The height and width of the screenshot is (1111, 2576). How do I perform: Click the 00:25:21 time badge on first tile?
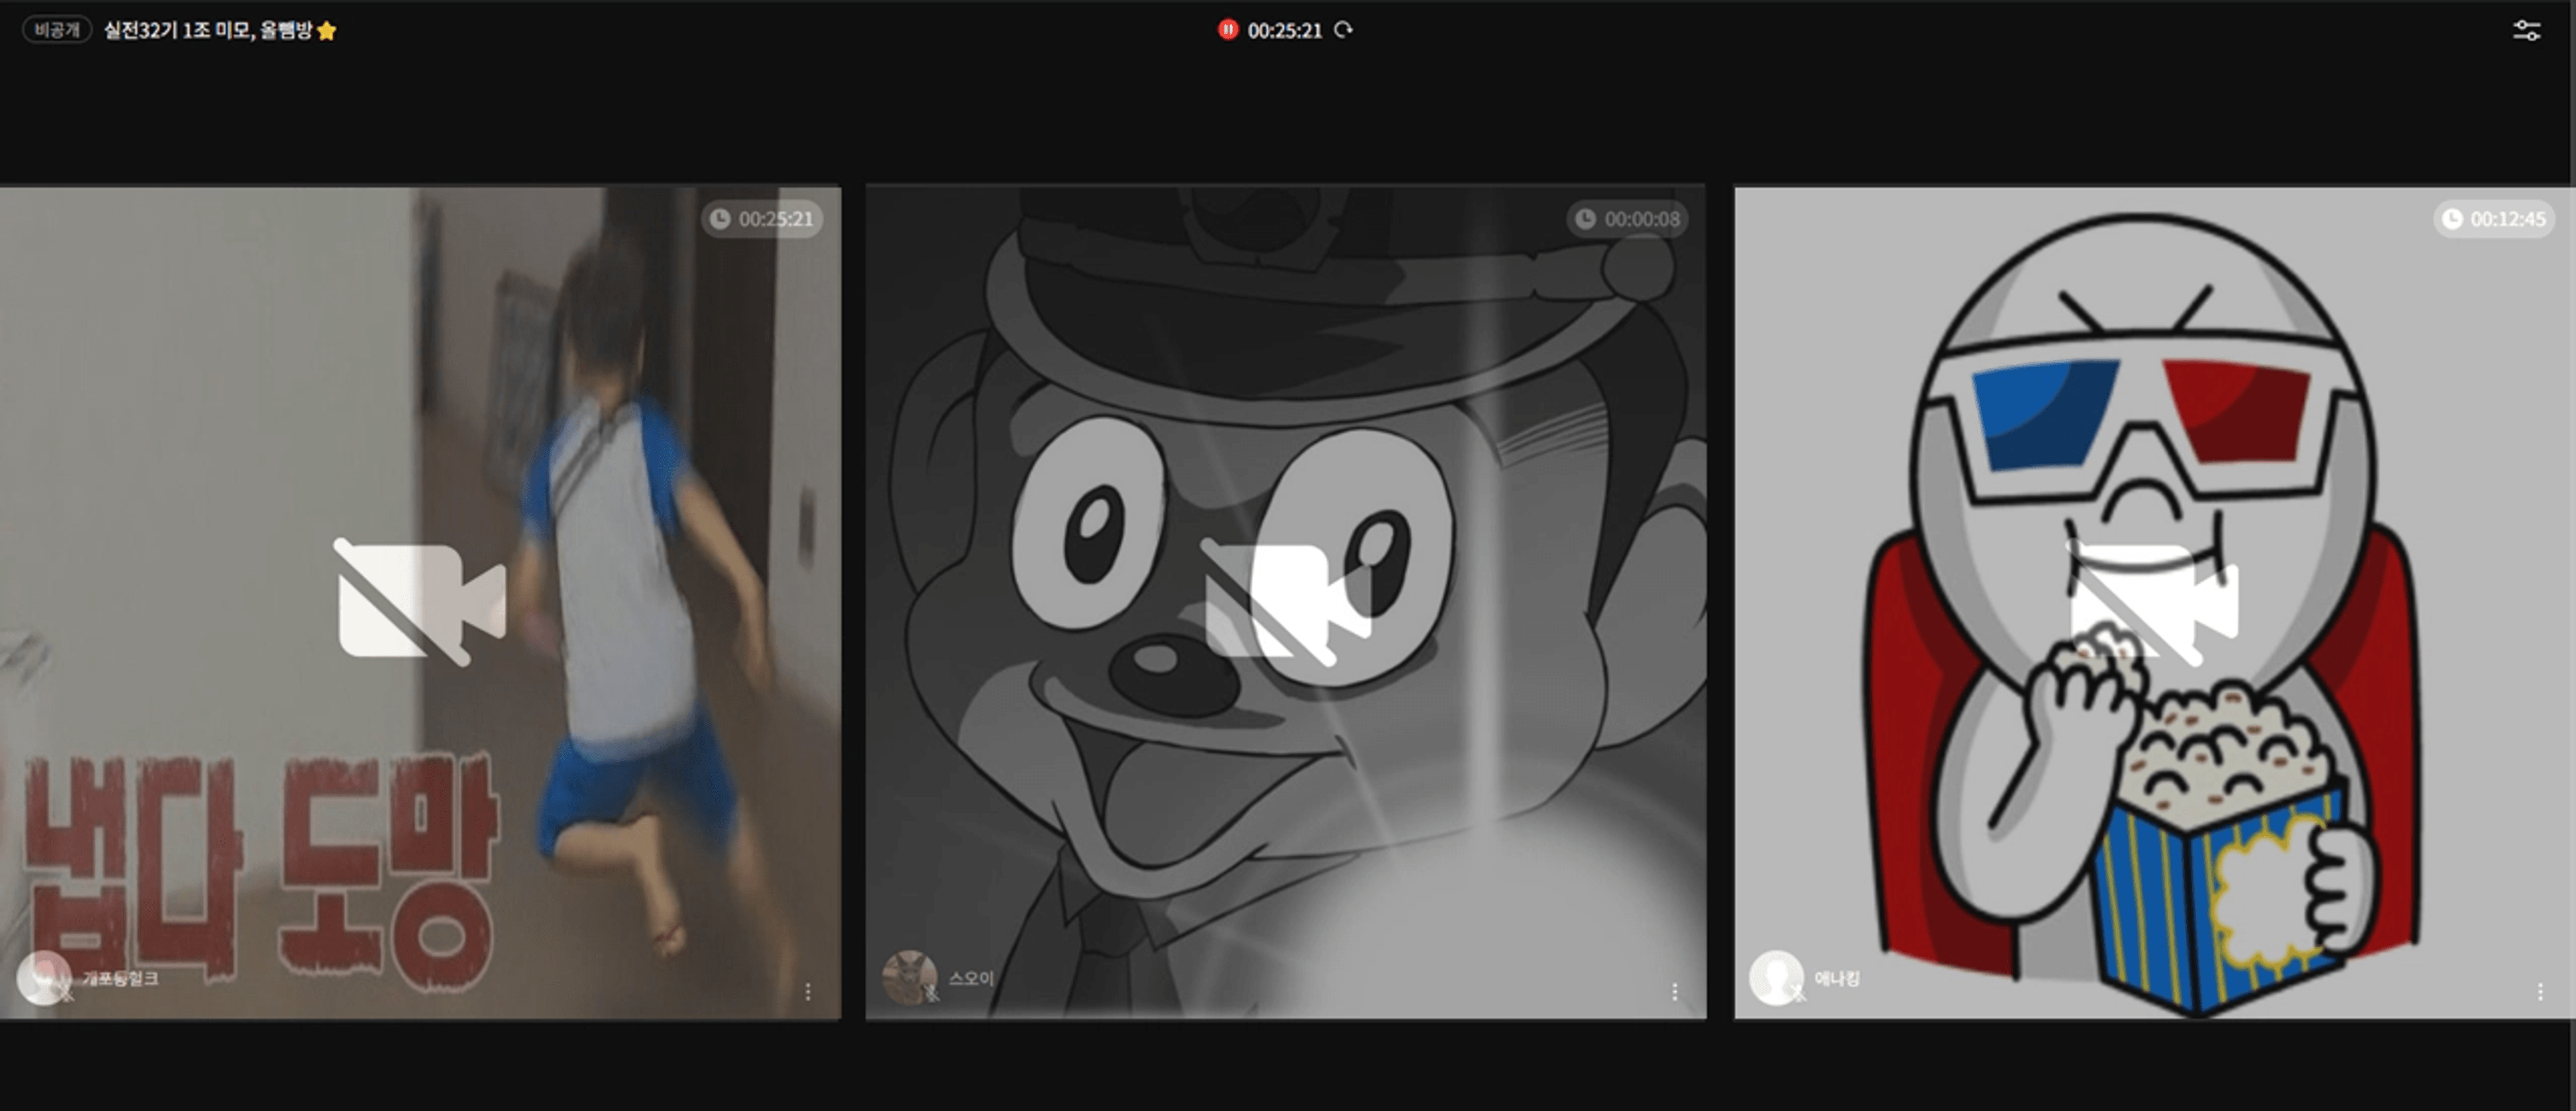[762, 219]
